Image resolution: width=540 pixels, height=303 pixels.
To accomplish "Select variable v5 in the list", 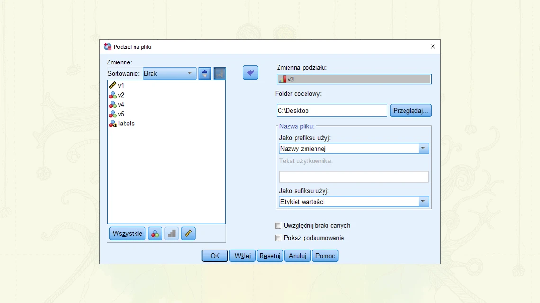I will coord(166,114).
